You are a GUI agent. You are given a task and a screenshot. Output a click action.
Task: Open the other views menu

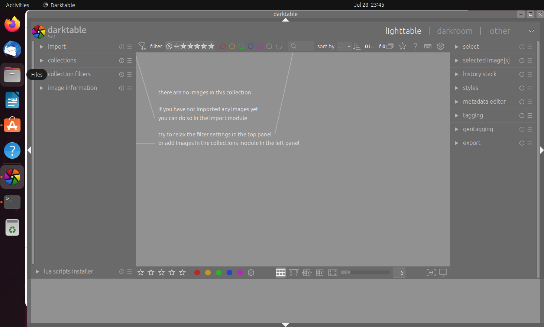[500, 31]
